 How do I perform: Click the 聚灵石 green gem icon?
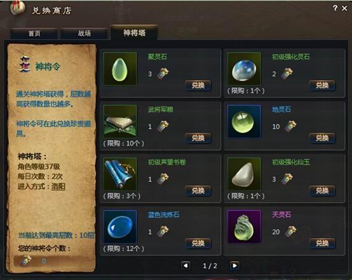(x=120, y=69)
